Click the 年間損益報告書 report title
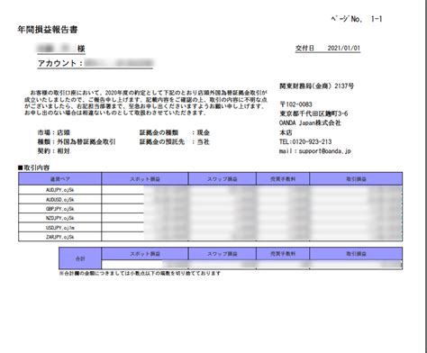 point(48,30)
